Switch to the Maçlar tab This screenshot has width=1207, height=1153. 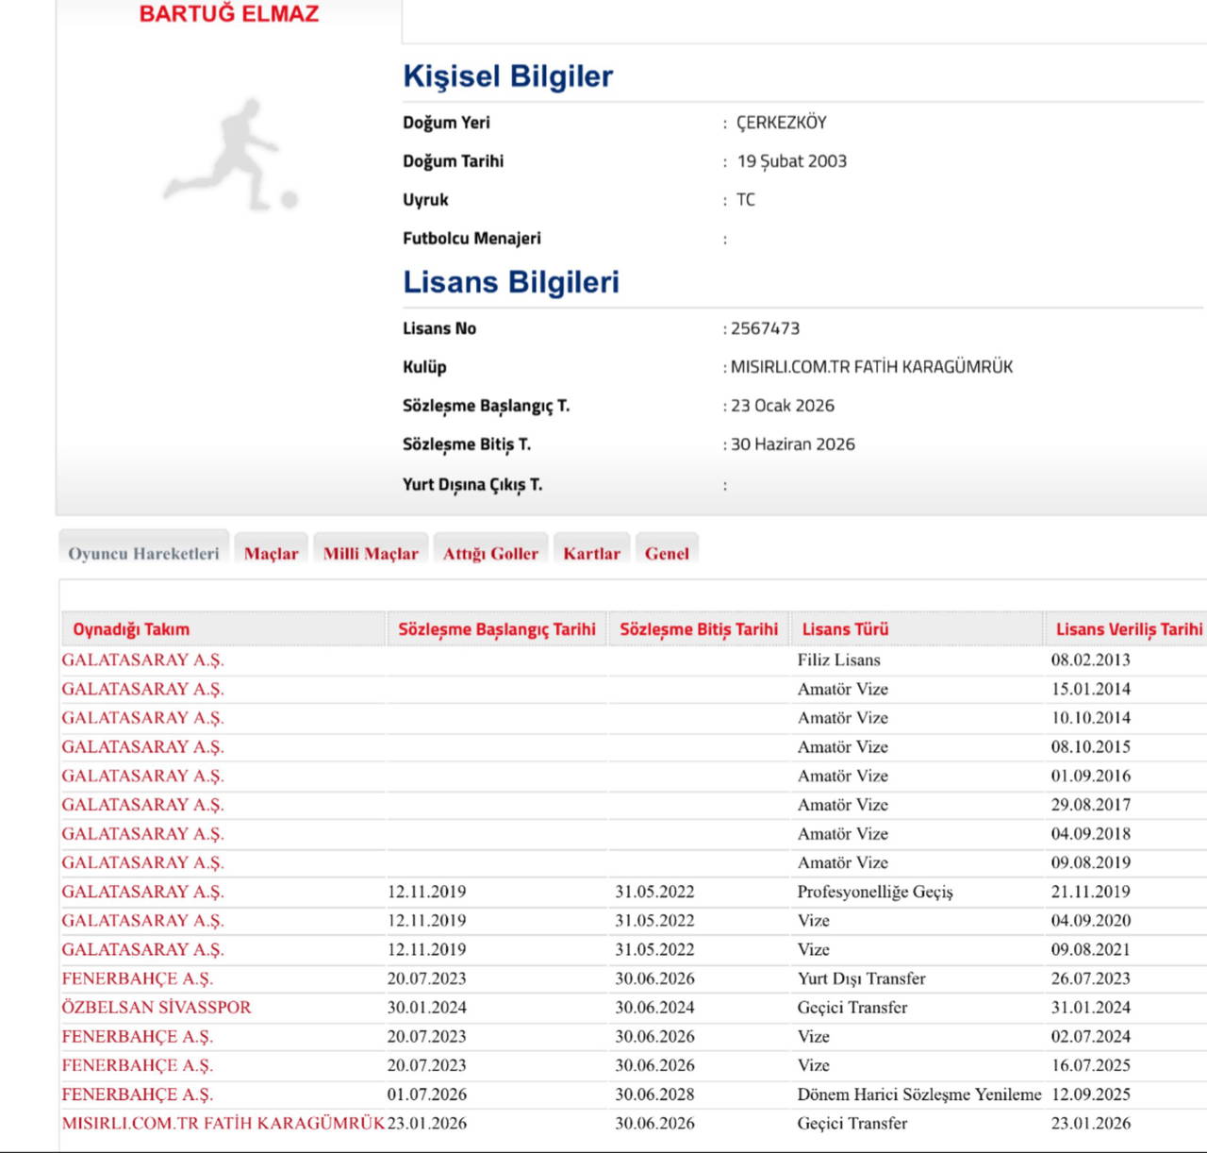(x=271, y=554)
